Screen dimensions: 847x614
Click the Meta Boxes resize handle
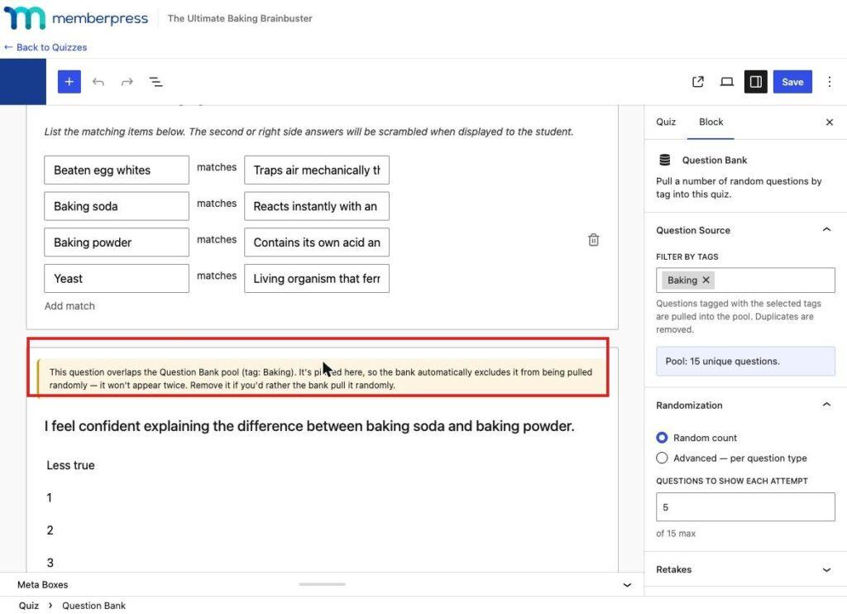pyautogui.click(x=322, y=584)
